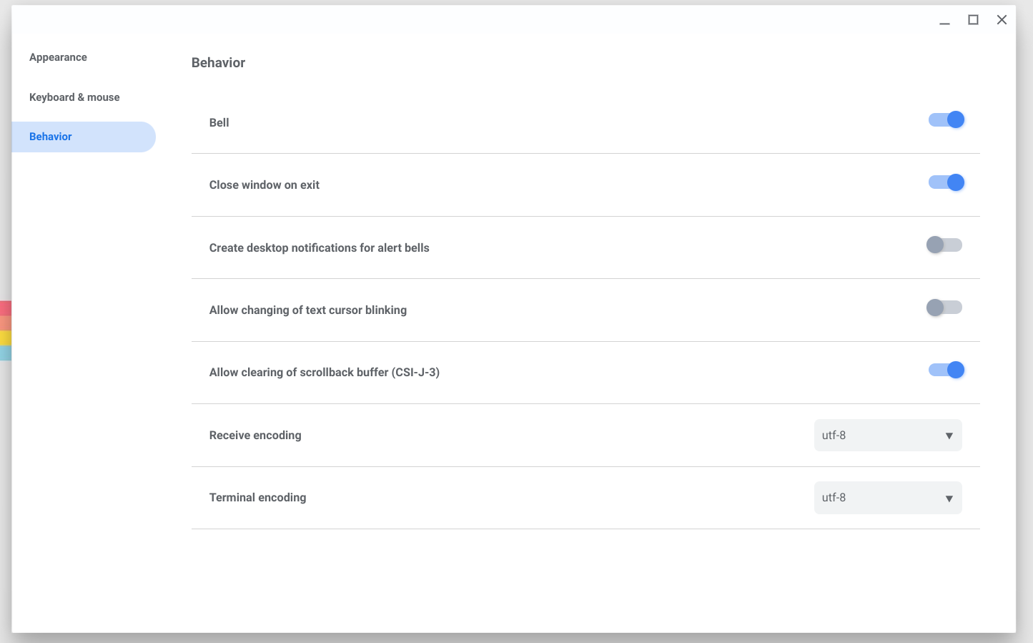Minimize the terminal settings window
This screenshot has width=1033, height=643.
pos(944,21)
